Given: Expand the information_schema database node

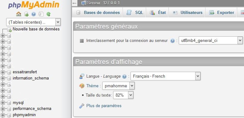Looking at the screenshot, I should [3, 78].
